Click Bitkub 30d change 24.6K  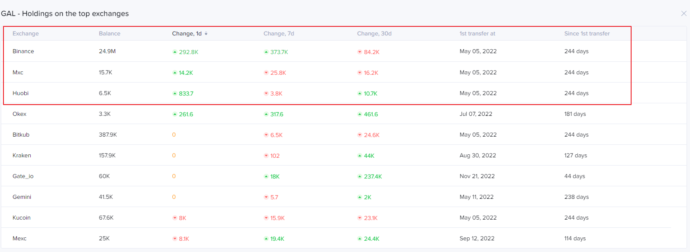[372, 135]
